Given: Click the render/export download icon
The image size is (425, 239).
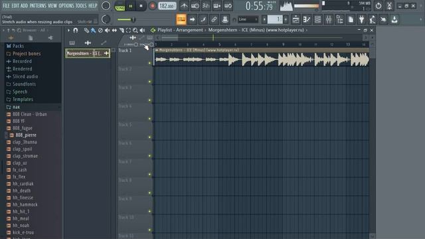Looking at the screenshot, I should point(394,19).
